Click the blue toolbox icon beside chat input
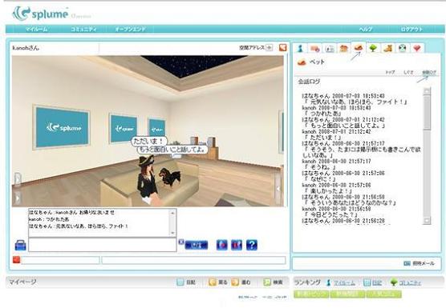 [21, 245]
